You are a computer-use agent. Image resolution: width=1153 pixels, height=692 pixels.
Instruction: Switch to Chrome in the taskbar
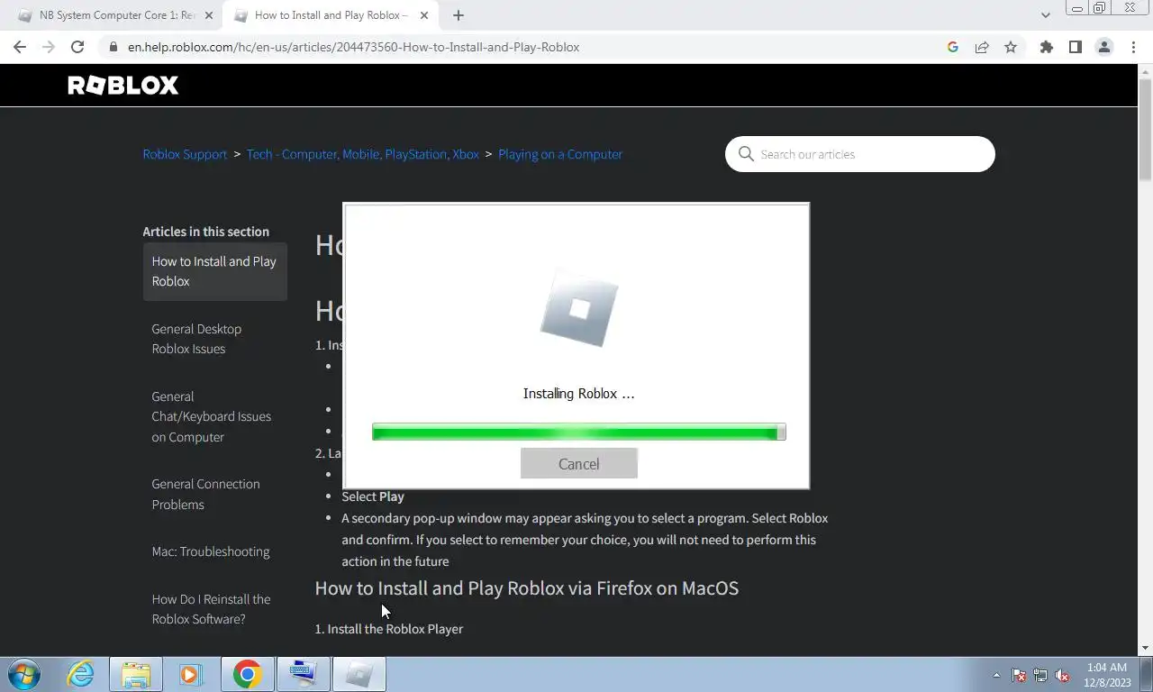[x=247, y=674]
